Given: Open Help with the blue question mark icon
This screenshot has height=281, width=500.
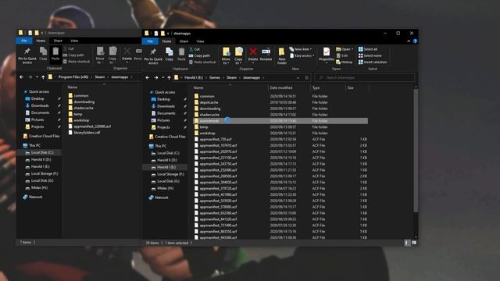Looking at the screenshot, I should [415, 41].
